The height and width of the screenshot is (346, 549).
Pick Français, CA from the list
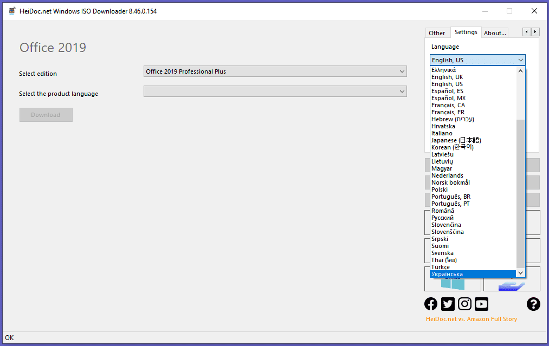pos(473,105)
